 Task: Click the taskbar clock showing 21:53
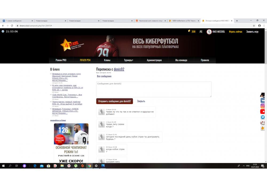tap(255, 166)
